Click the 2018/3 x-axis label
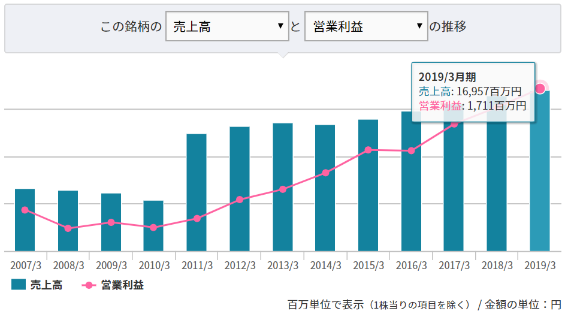 497,265
